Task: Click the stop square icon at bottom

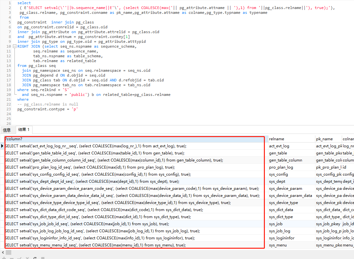Action: pyautogui.click(x=43, y=258)
